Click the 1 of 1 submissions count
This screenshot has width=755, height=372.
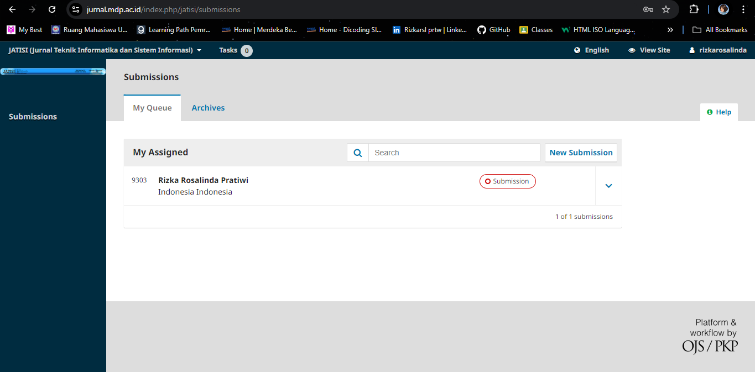tap(584, 217)
